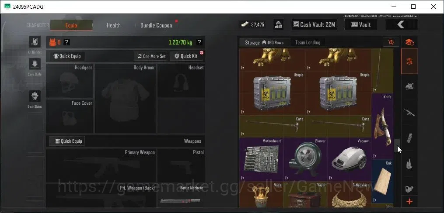Select the sight attachment filter icon

[x=409, y=189]
